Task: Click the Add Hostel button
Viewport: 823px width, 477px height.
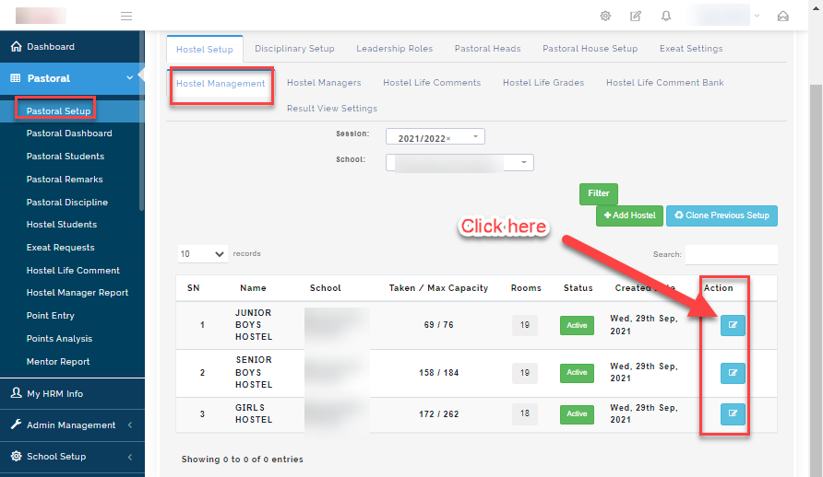Action: tap(629, 215)
